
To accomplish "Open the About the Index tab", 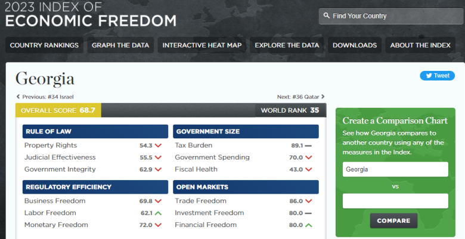I will pyautogui.click(x=420, y=45).
